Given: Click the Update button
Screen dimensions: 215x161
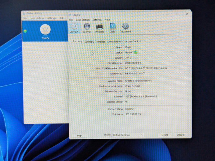Looking at the screenshot, I should pos(181,135).
